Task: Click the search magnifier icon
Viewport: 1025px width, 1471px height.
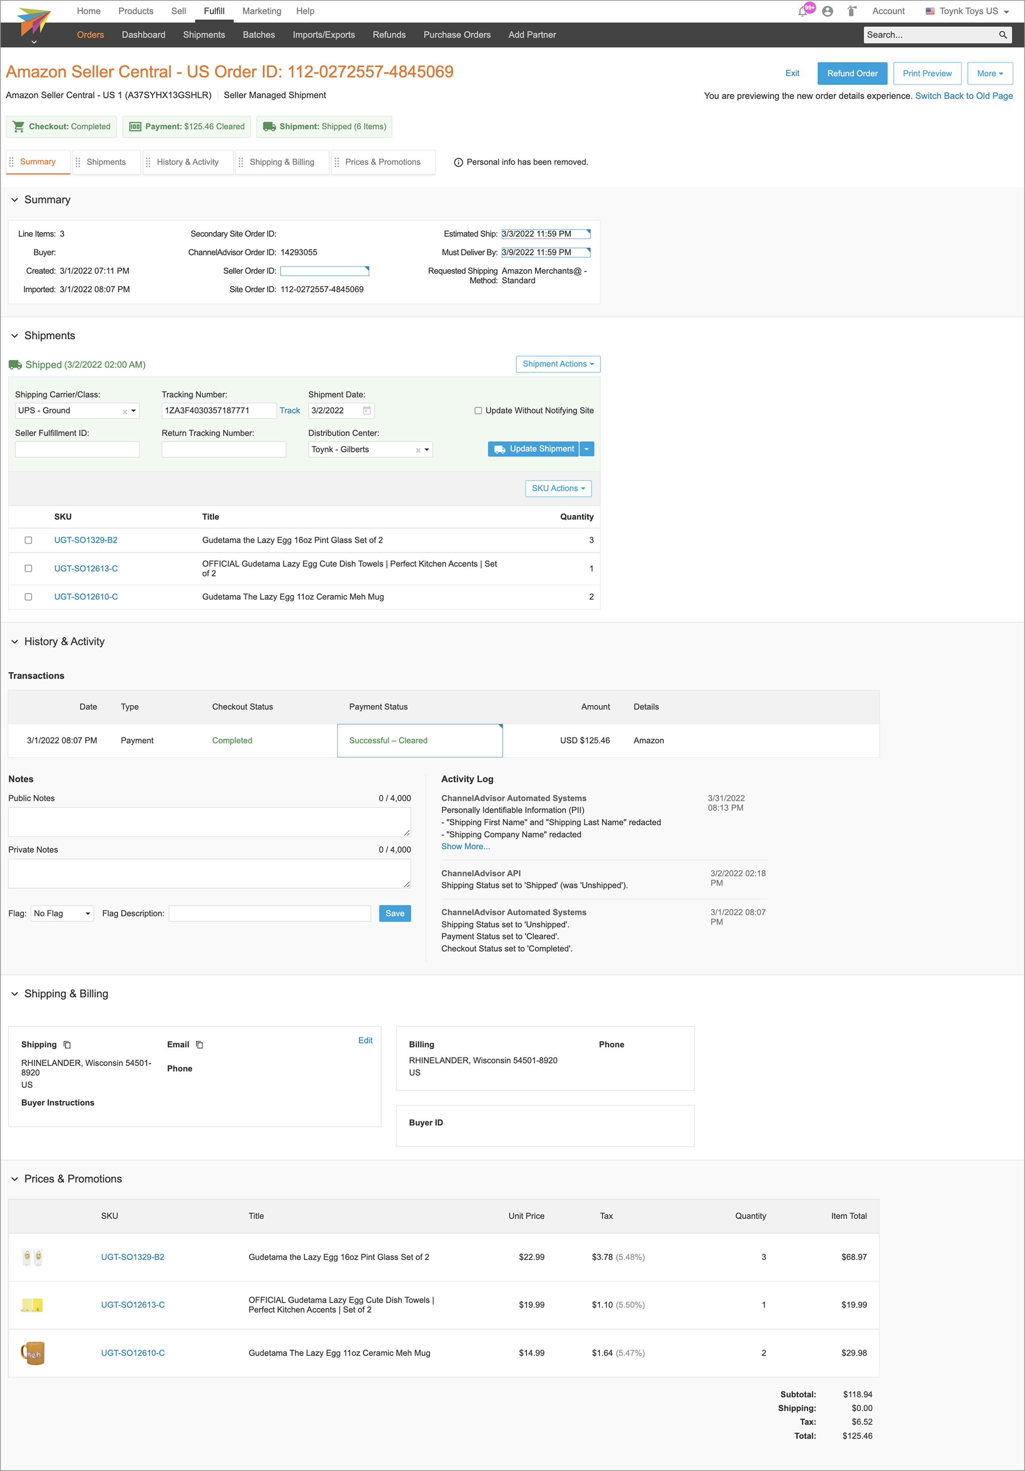Action: pos(1003,35)
